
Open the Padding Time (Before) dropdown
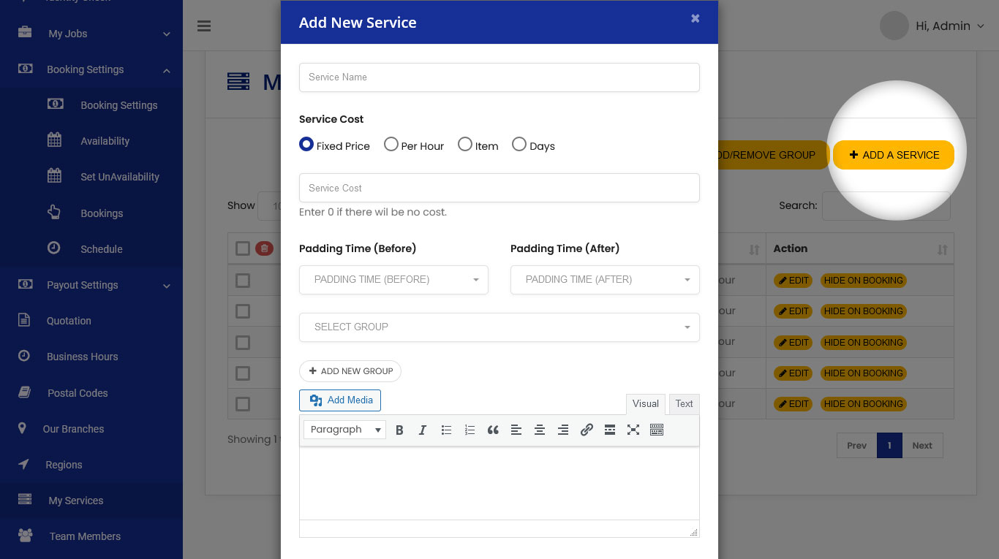point(393,280)
